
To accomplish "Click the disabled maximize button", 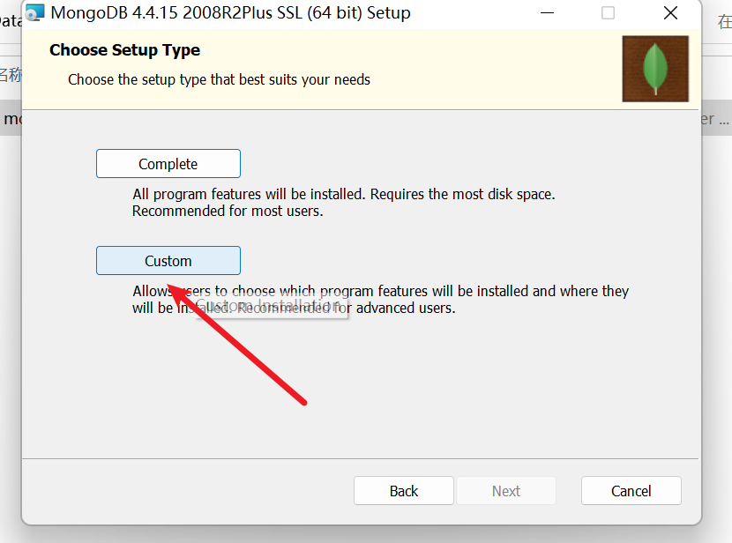I will (x=608, y=13).
